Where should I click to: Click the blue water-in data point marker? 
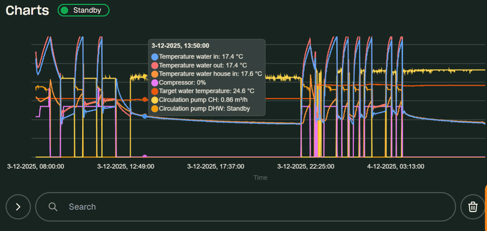pyautogui.click(x=145, y=116)
